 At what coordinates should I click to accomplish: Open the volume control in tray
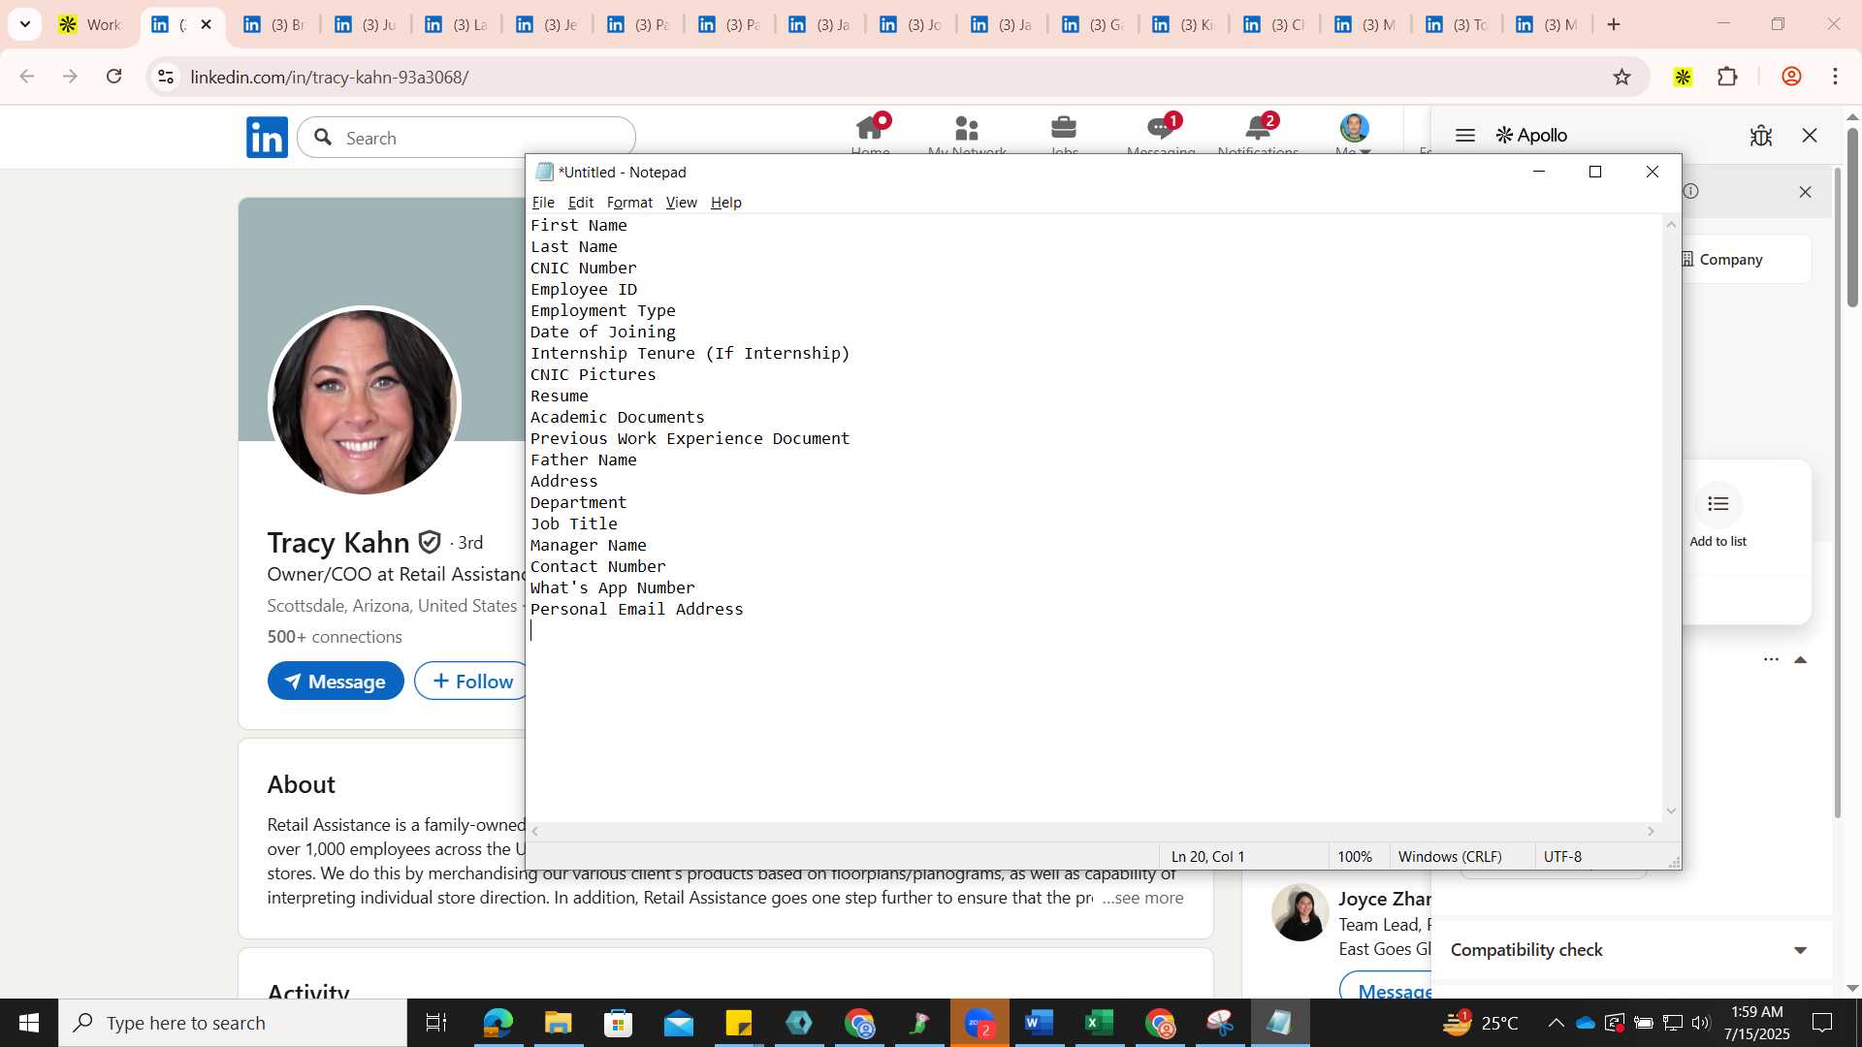(1701, 1023)
